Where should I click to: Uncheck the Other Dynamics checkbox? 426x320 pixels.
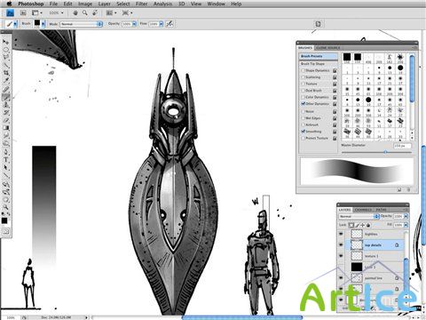click(303, 104)
